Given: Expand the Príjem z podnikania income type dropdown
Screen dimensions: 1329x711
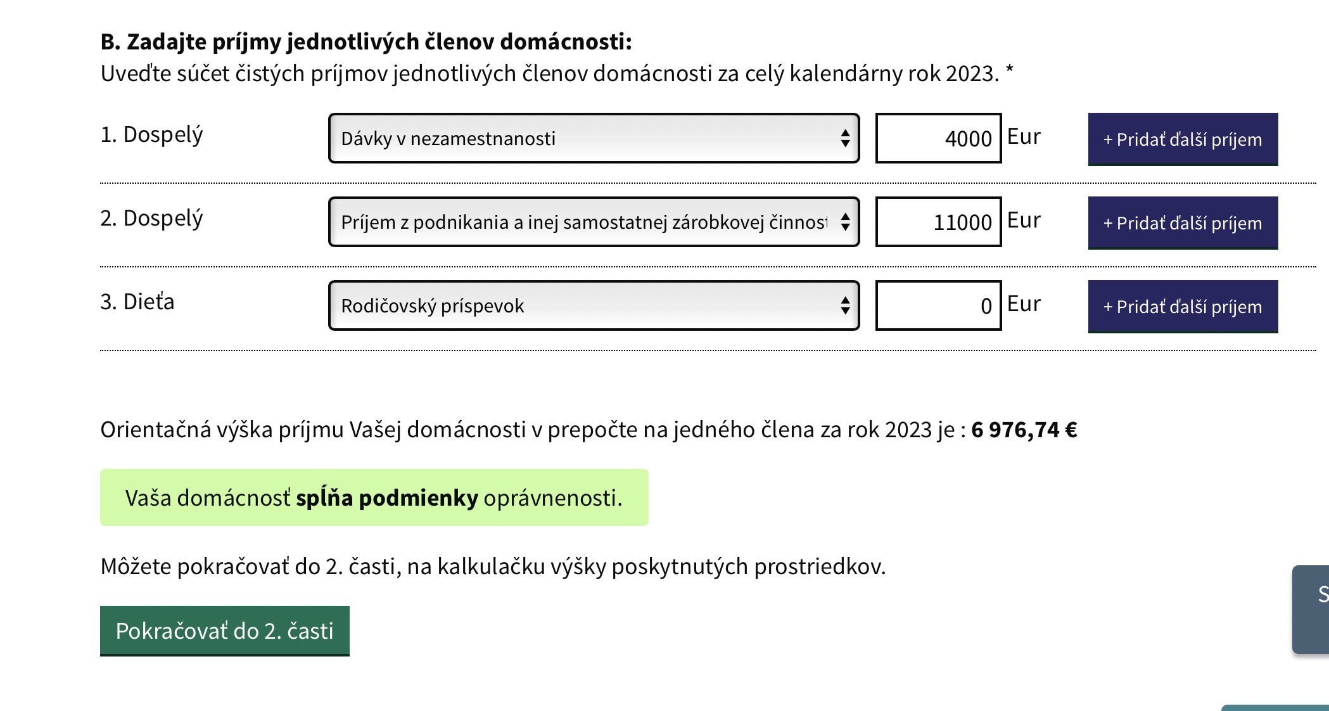Looking at the screenshot, I should pyautogui.click(x=594, y=222).
